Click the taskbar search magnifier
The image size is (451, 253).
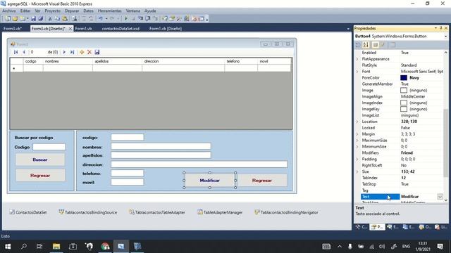[x=24, y=247]
